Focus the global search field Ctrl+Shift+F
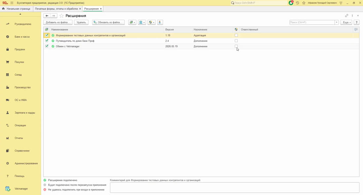 (259, 3)
